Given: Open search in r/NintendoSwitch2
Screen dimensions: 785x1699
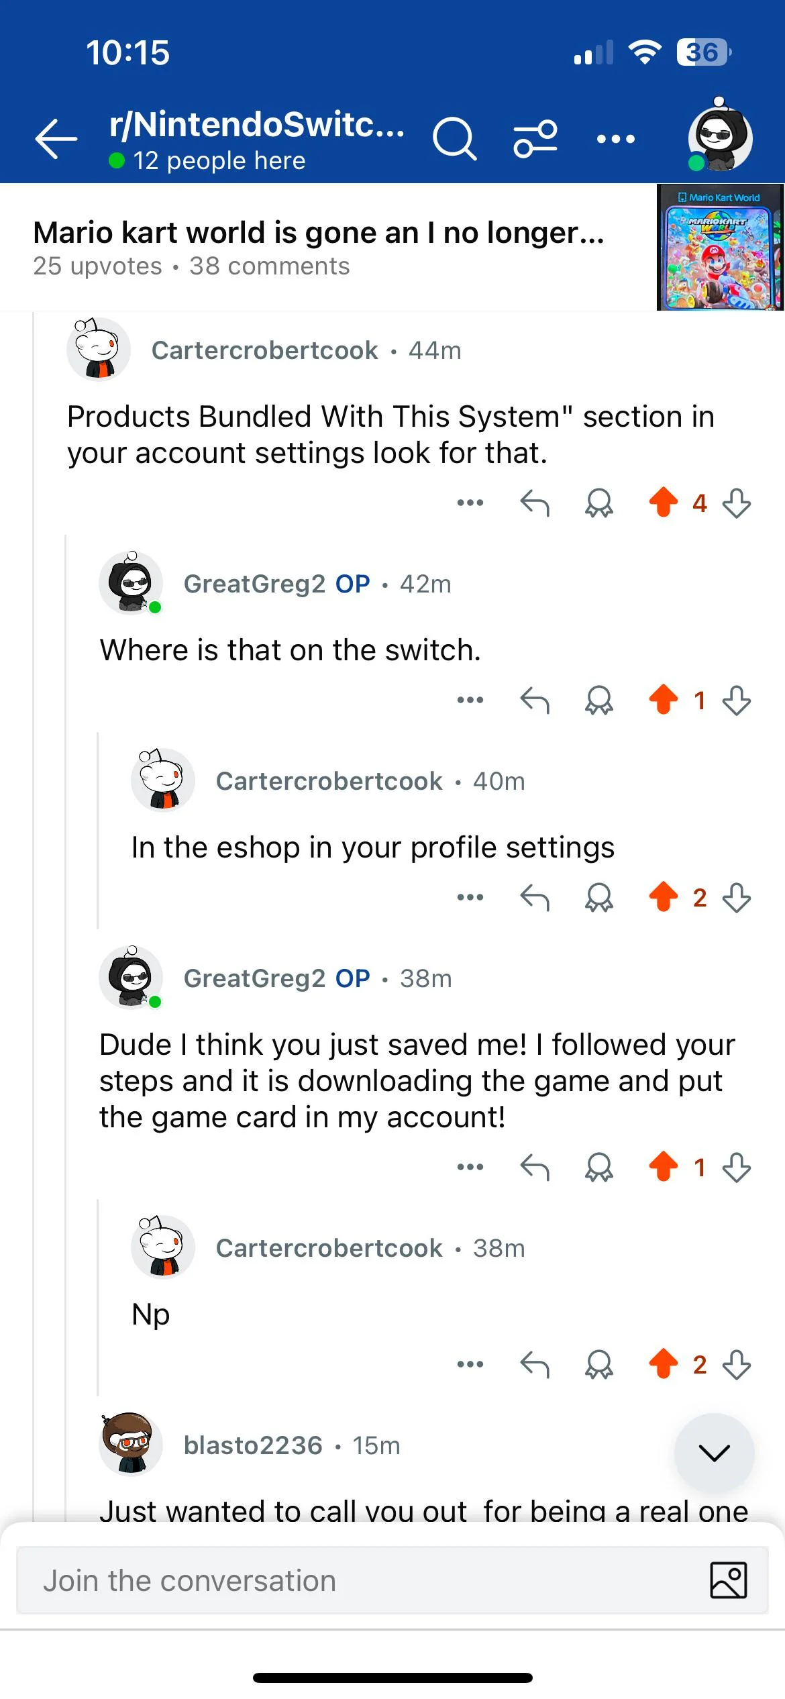Looking at the screenshot, I should tap(454, 137).
